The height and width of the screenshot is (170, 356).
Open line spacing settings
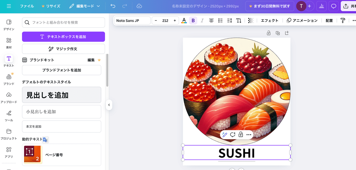click(229, 20)
